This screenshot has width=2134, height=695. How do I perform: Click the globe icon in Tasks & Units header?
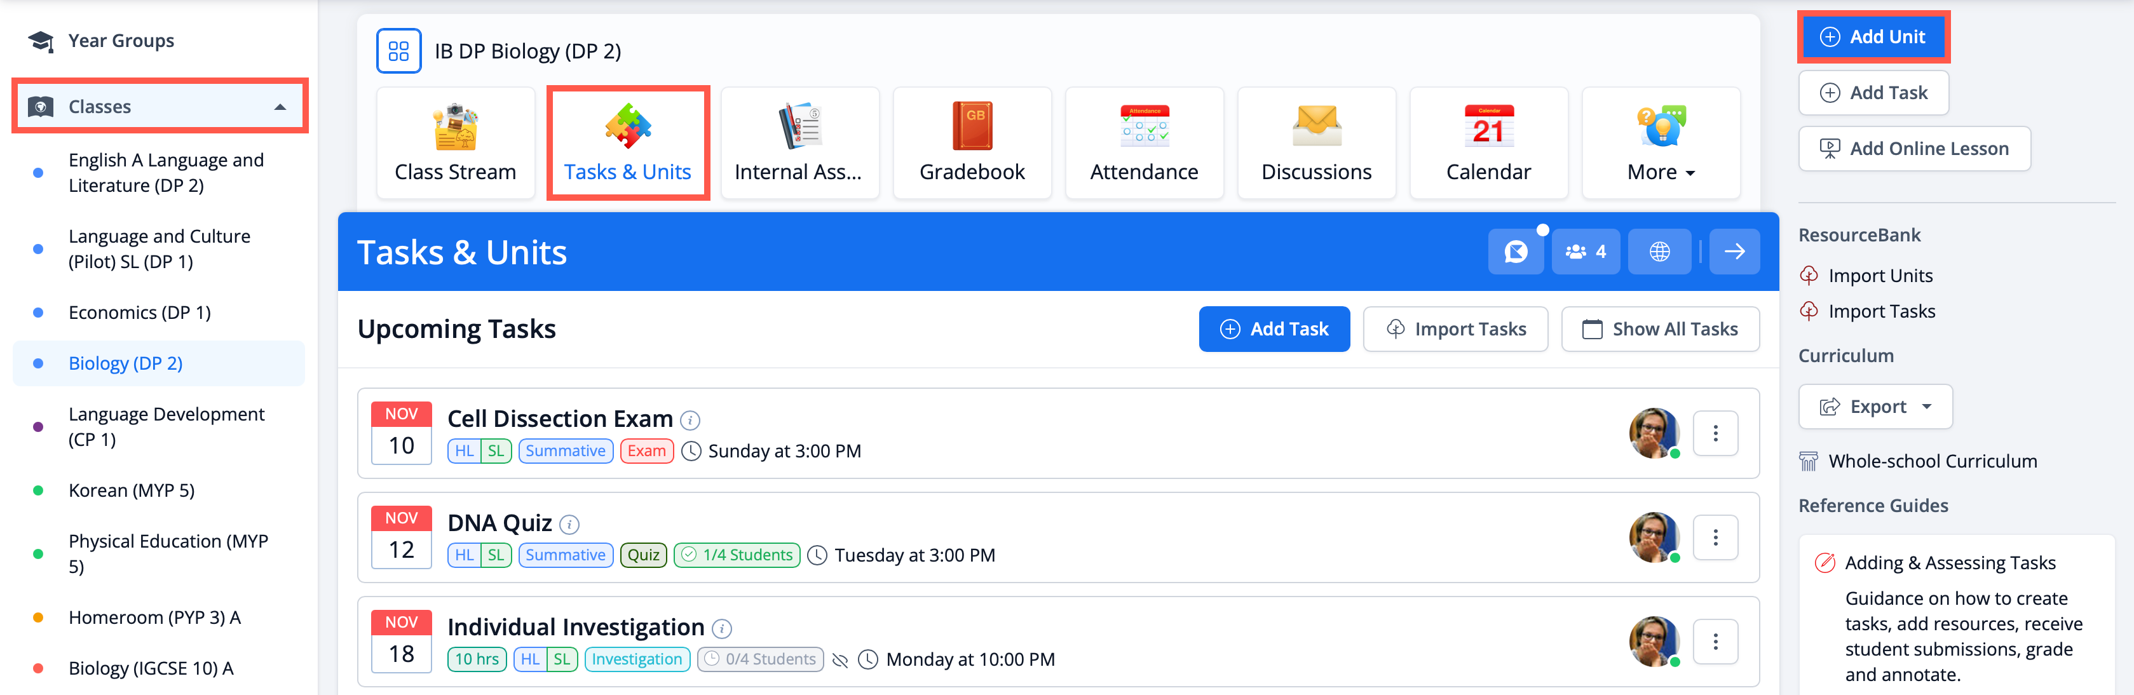coord(1659,252)
